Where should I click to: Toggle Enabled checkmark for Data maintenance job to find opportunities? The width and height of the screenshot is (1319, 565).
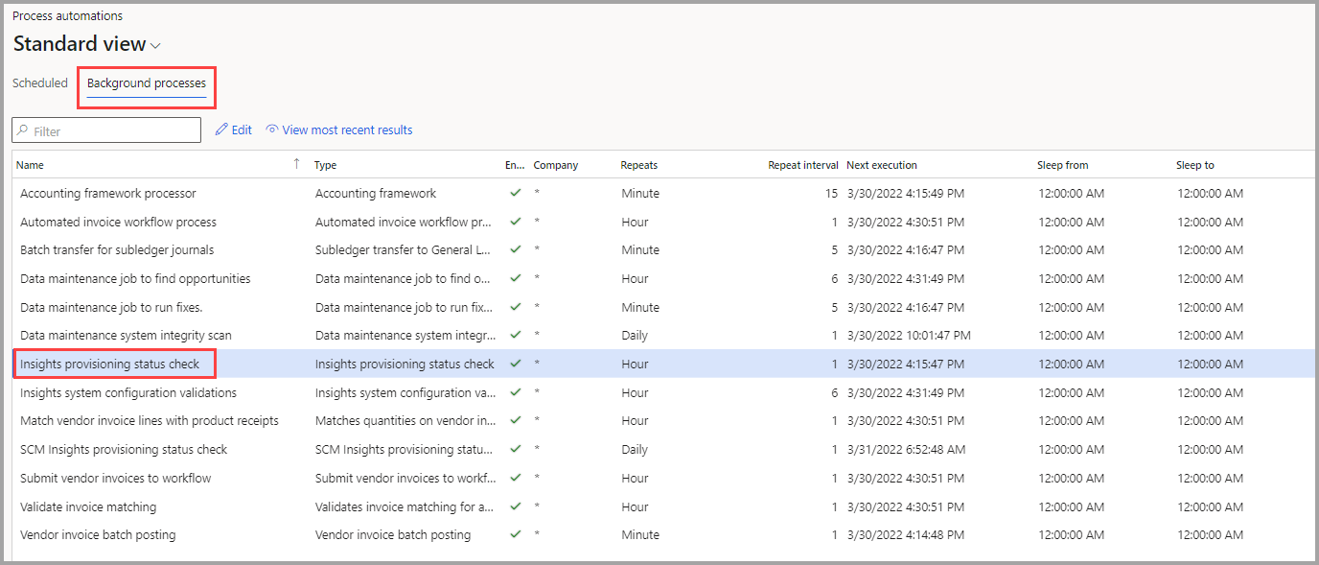516,278
